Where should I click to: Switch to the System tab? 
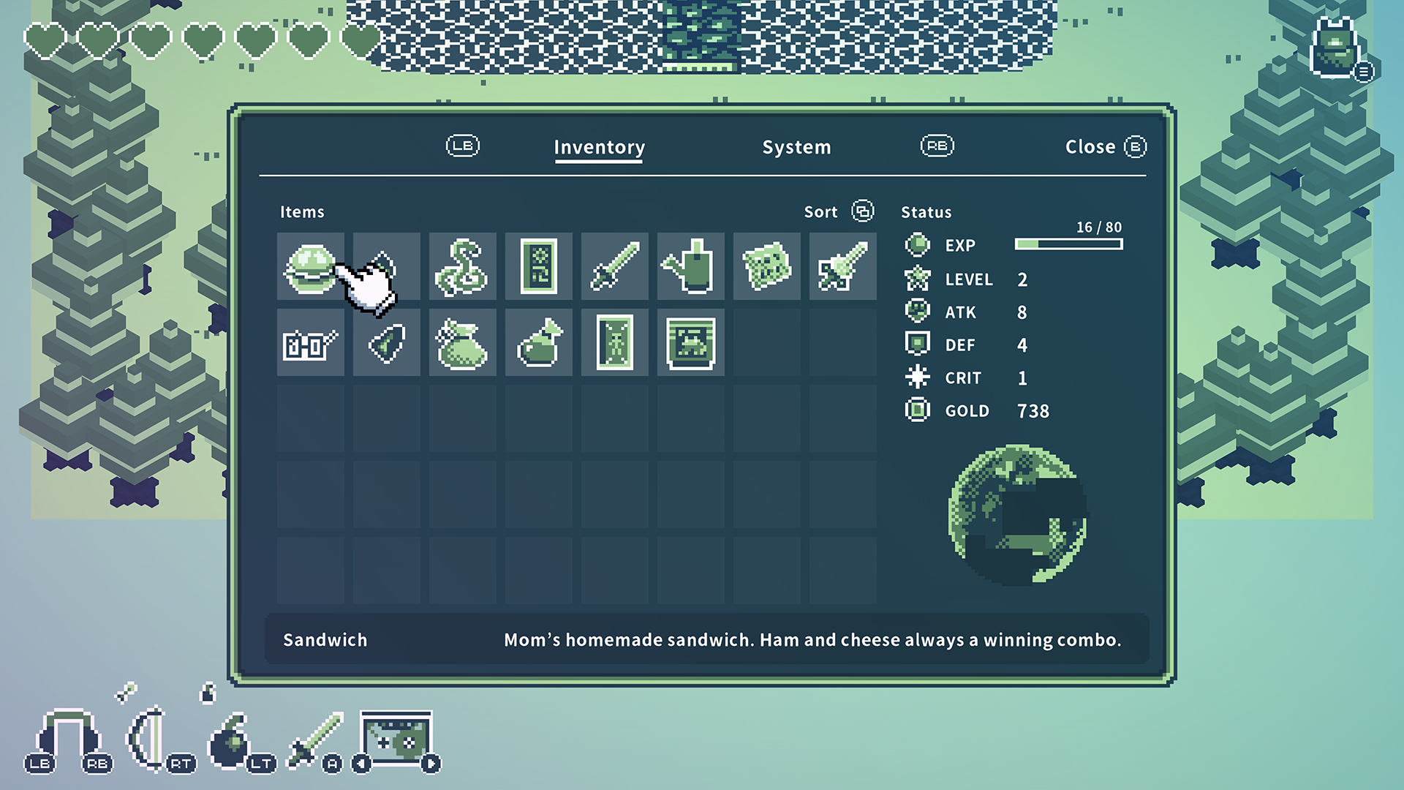click(796, 146)
